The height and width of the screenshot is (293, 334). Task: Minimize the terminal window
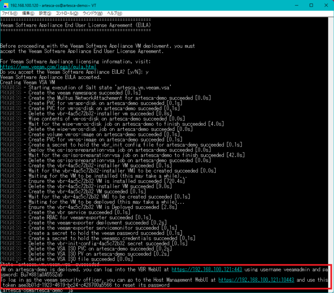point(296,5)
